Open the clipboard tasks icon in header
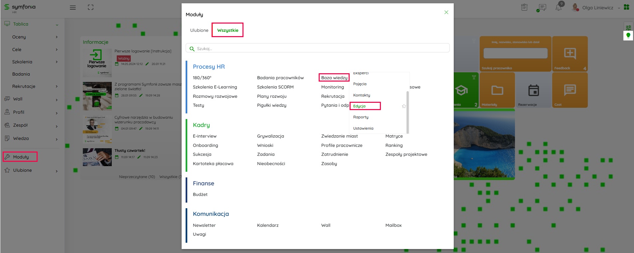Image resolution: width=634 pixels, height=253 pixels. coord(524,7)
